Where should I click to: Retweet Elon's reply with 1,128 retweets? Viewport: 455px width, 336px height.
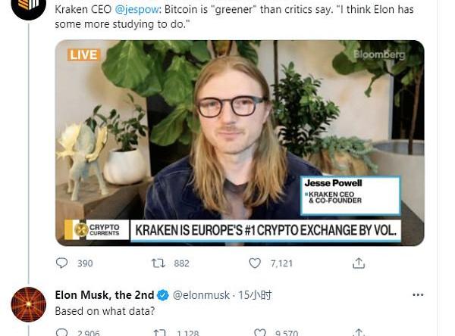(x=159, y=332)
